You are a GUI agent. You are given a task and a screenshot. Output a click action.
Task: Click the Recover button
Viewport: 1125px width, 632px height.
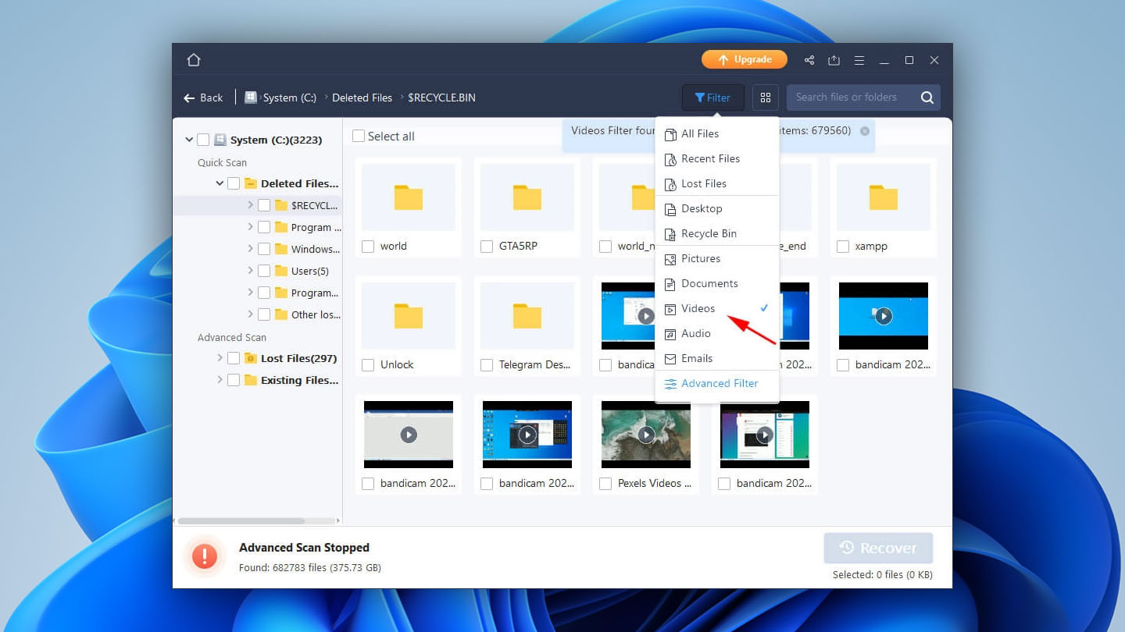tap(878, 549)
